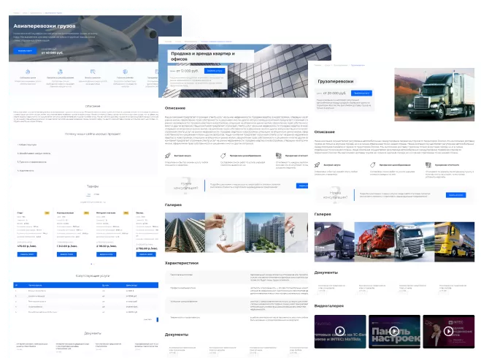
Task: Play the middle video in Видеогалерея
Action: pos(394,330)
